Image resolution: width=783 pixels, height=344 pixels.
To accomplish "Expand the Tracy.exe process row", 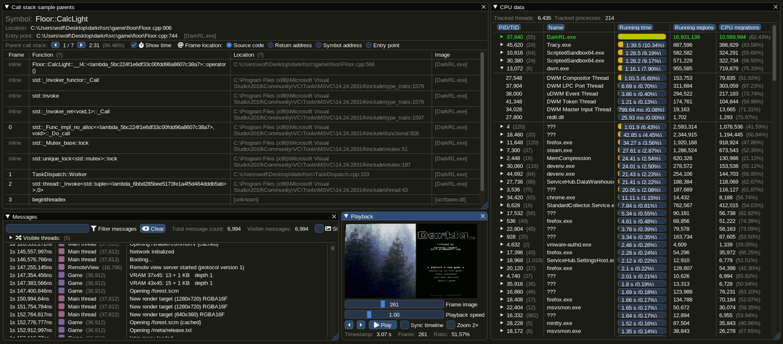I will (x=502, y=45).
